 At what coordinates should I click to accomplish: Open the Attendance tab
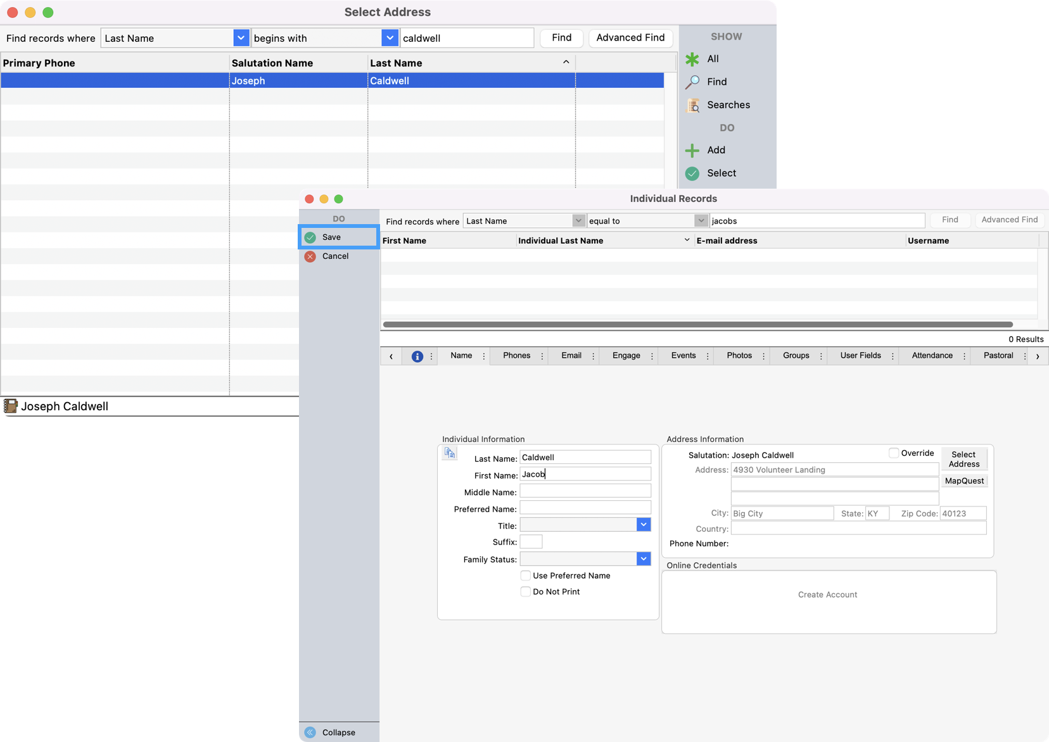[932, 356]
